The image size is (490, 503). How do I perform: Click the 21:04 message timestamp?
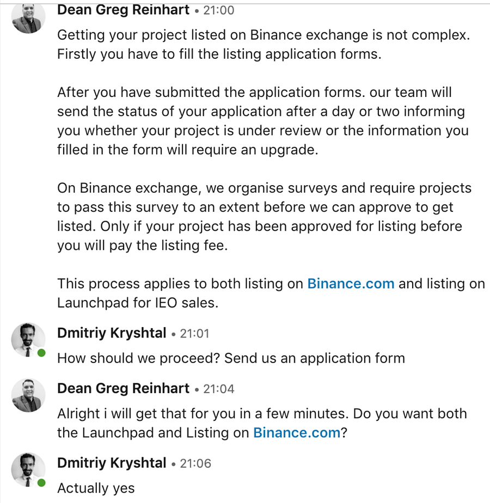[x=218, y=389]
